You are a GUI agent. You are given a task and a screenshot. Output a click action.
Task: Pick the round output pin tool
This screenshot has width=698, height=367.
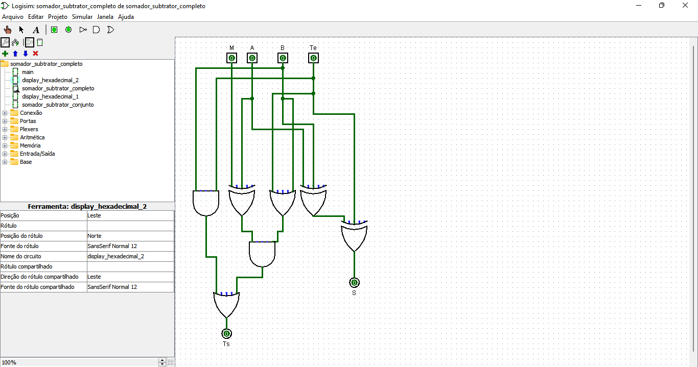point(68,30)
